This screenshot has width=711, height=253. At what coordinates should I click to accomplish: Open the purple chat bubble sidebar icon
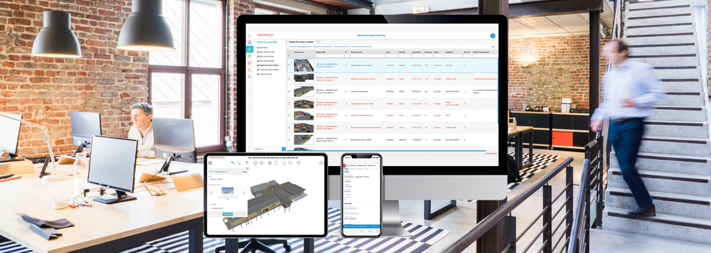click(250, 56)
